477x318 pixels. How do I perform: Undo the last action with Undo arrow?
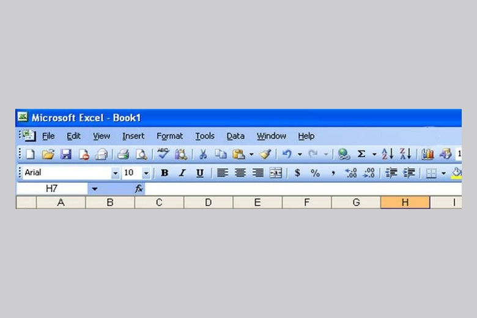(x=287, y=154)
